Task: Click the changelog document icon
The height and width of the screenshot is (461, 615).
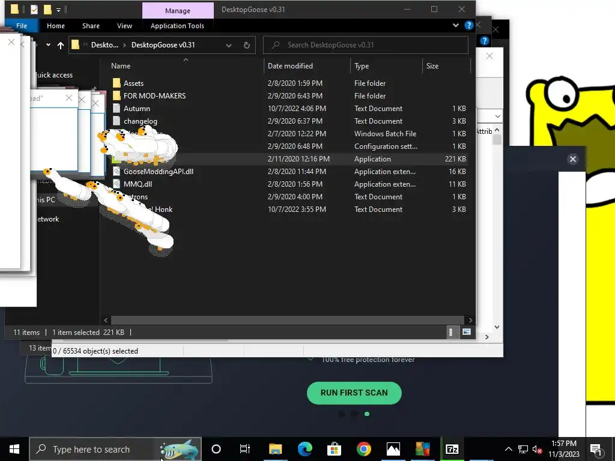Action: (x=117, y=121)
